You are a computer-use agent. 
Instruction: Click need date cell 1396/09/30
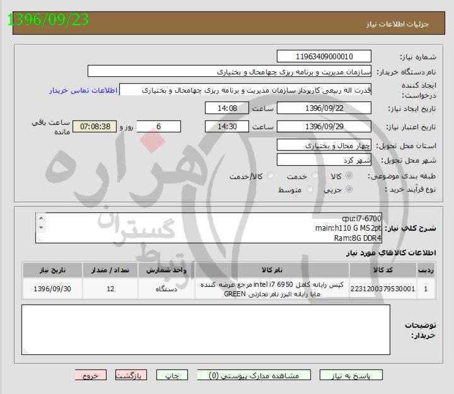click(52, 289)
